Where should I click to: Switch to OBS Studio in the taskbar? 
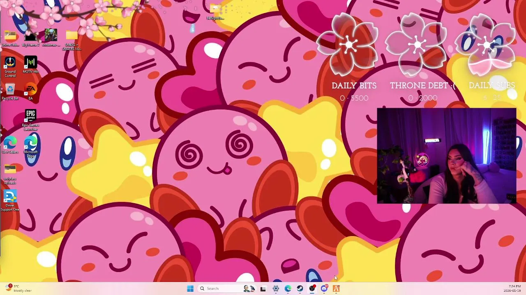coord(312,288)
